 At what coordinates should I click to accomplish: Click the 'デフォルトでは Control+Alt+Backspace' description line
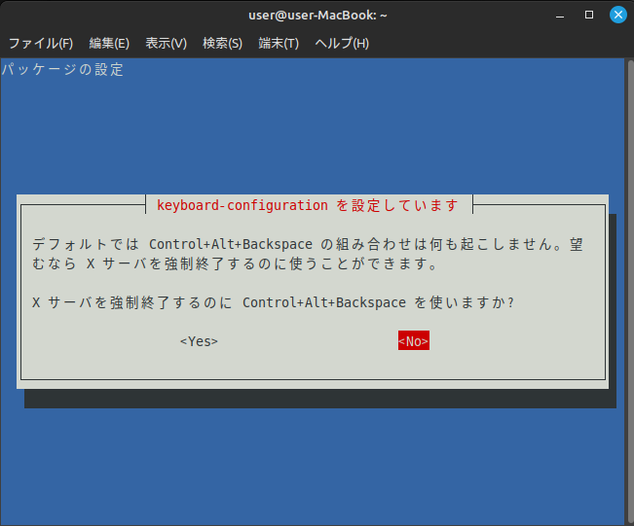point(308,244)
